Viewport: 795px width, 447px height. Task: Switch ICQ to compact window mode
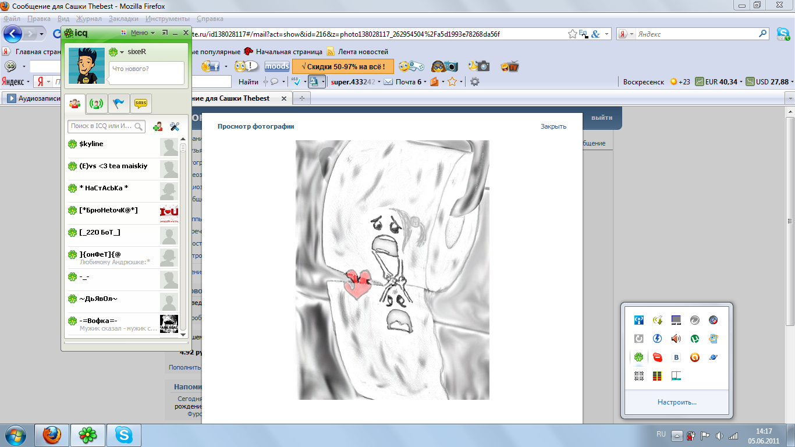(x=165, y=33)
